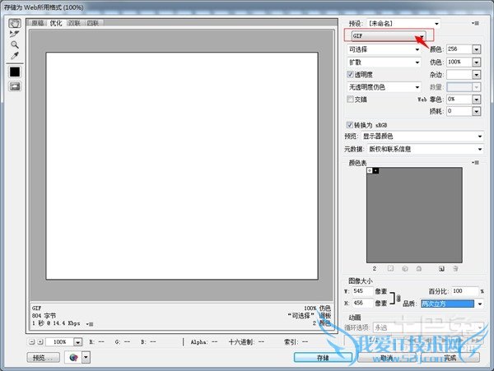
Task: Select the white swatch in color table
Action: [370, 170]
